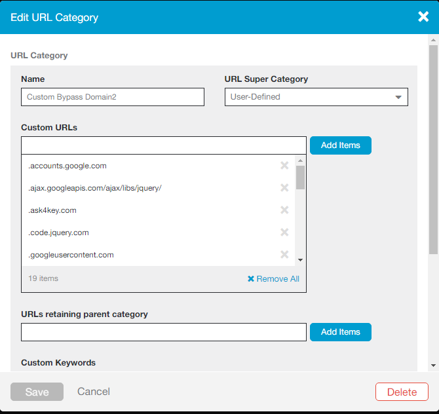Focus URLs retaining parent category field
Viewport: 439px width, 414px height.
pos(164,332)
